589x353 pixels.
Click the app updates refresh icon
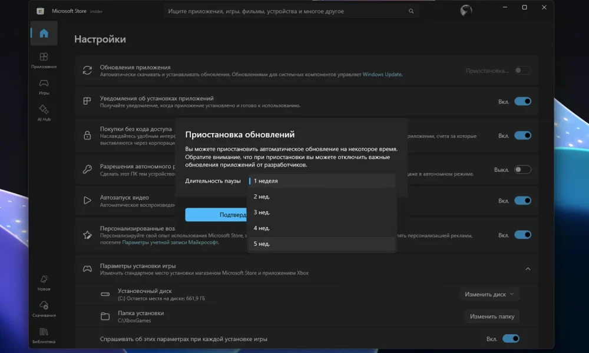(x=87, y=70)
